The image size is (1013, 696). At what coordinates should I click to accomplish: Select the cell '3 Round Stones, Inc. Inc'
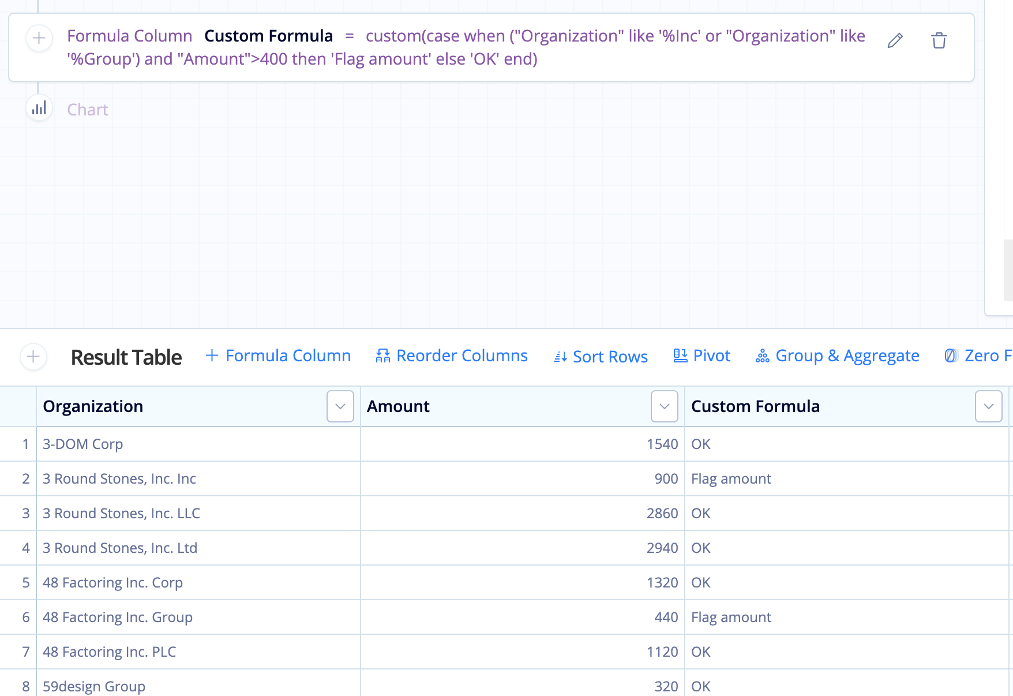click(x=198, y=478)
